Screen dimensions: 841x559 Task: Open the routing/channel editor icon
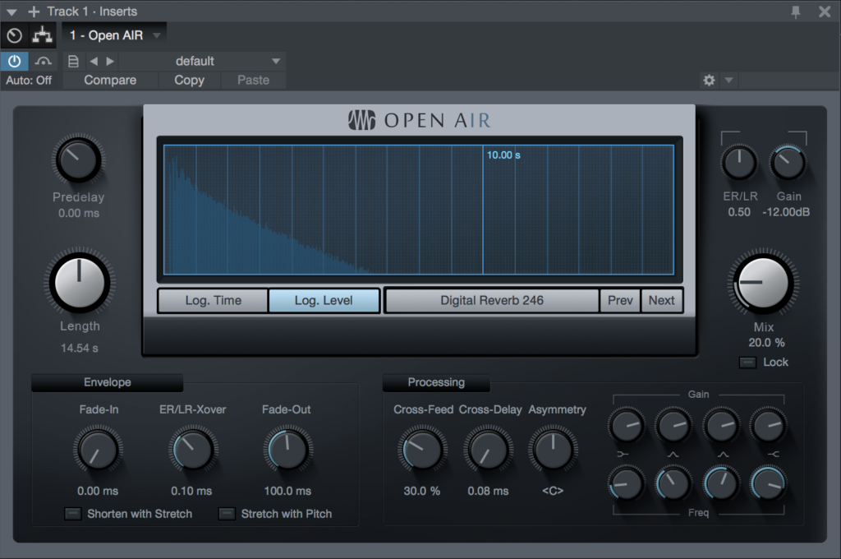(x=43, y=36)
